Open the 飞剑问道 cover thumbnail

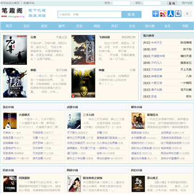point(84,50)
